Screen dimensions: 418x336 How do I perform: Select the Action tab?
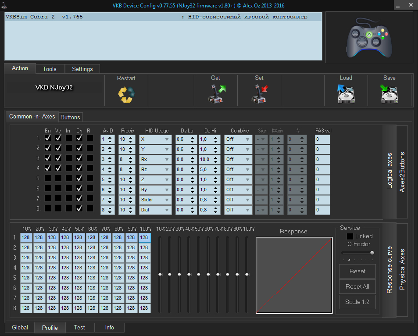[x=20, y=68]
